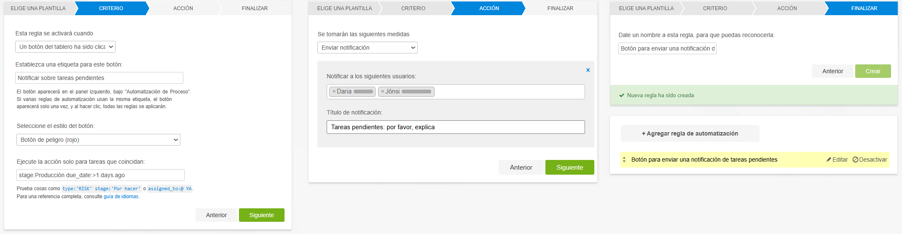Open the guía de idiomas link
The height and width of the screenshot is (234, 902).
point(121,197)
